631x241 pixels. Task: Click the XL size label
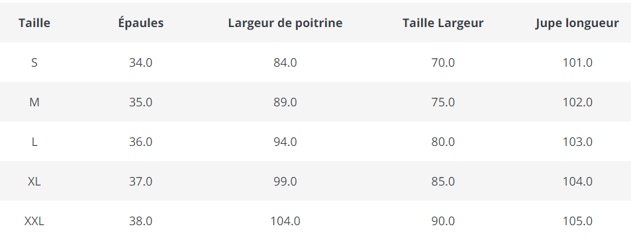point(34,182)
